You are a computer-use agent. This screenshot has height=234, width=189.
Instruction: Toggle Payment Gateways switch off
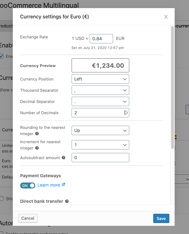pos(28,185)
